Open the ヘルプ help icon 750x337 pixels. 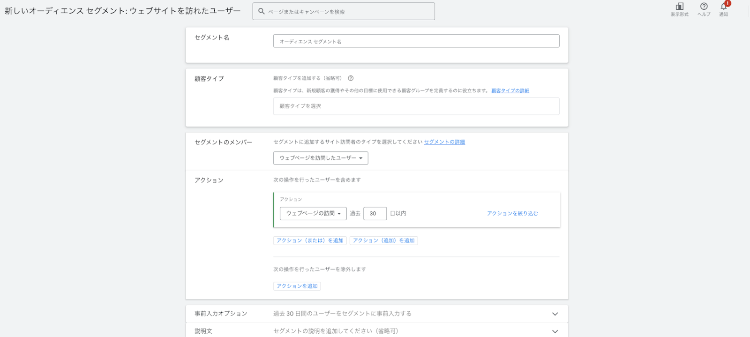click(704, 7)
